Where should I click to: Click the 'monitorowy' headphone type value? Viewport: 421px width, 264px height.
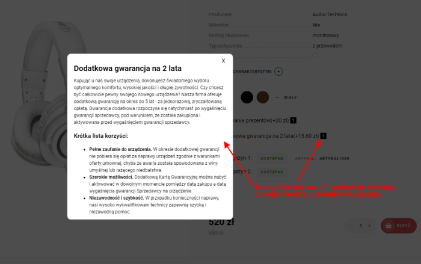[325, 35]
